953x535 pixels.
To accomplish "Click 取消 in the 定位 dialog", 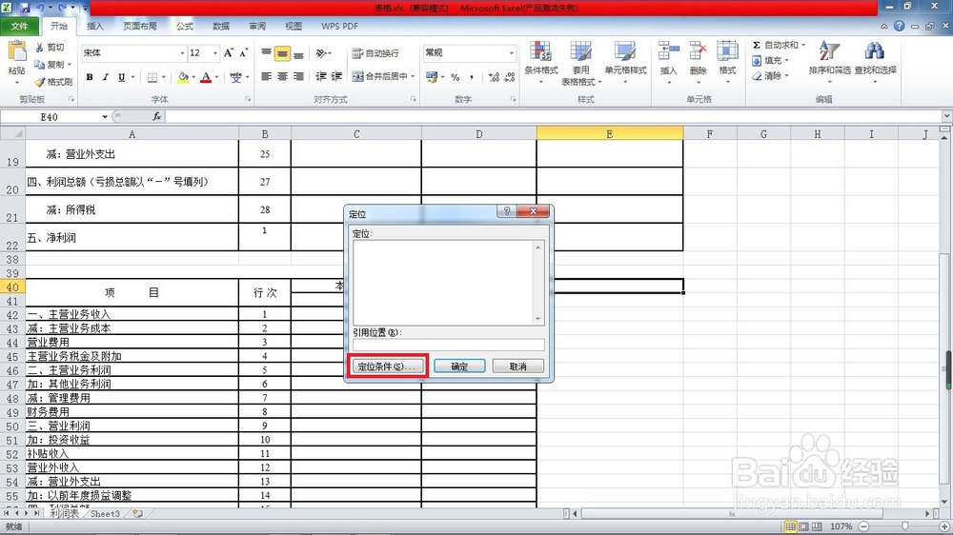I will (x=517, y=367).
